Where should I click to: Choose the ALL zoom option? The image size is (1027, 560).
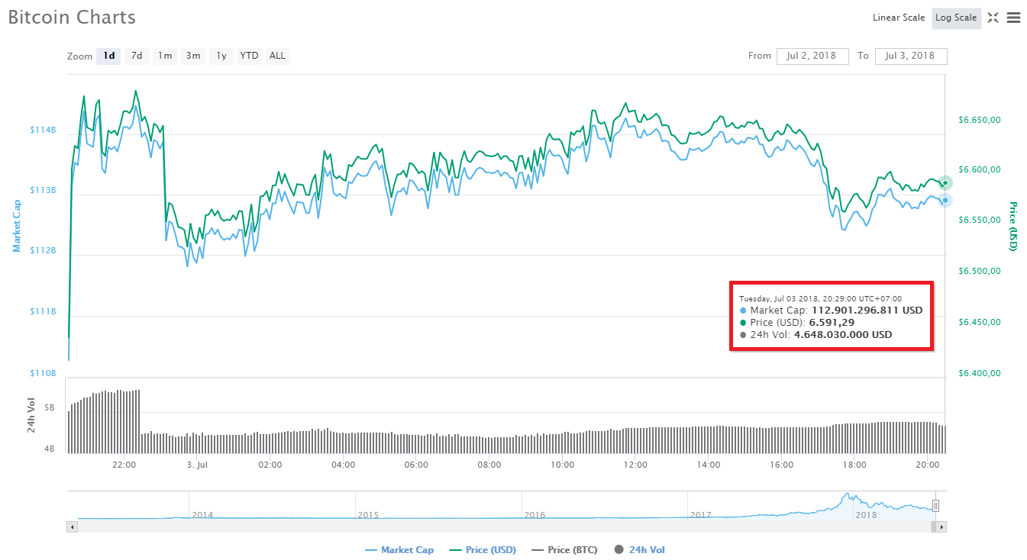[277, 55]
